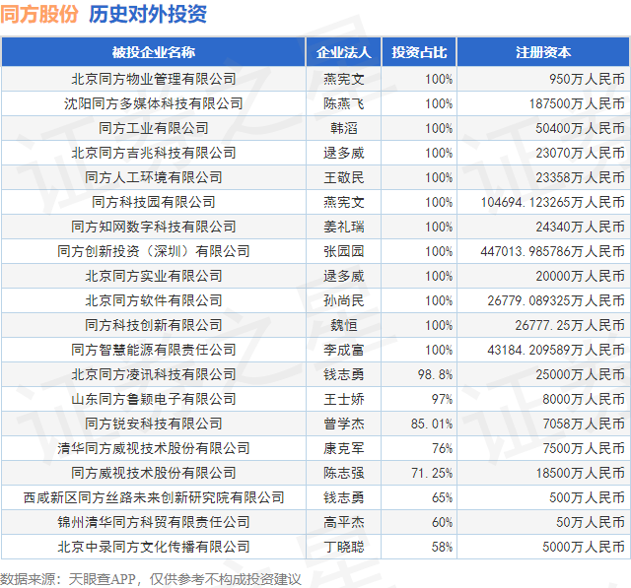Click the 企业法人 column header

343,52
